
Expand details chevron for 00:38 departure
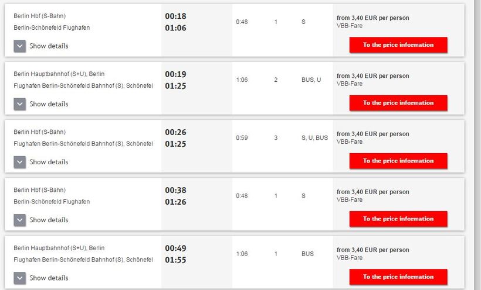click(19, 220)
